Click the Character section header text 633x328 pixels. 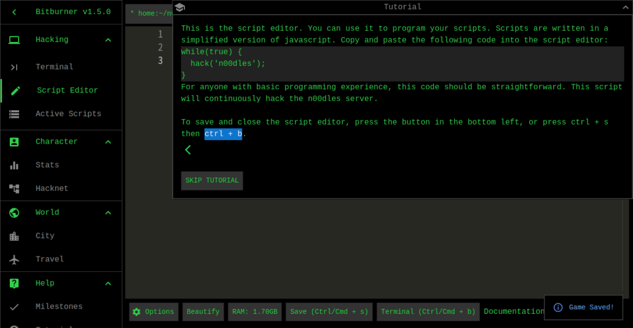[56, 142]
